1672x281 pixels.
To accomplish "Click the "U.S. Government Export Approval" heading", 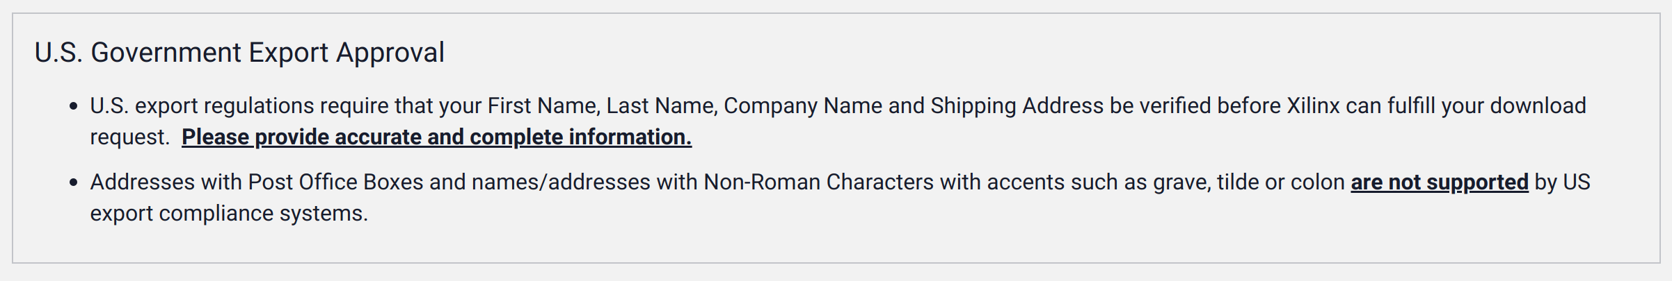I will point(239,53).
